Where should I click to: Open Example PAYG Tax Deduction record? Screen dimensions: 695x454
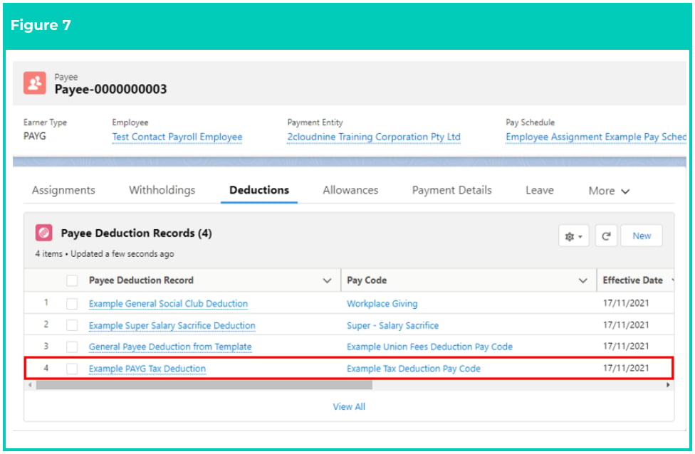[147, 369]
